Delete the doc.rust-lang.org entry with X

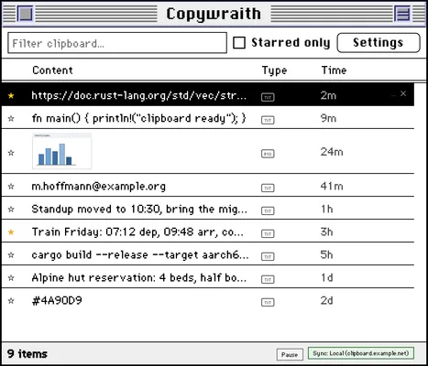coord(403,93)
